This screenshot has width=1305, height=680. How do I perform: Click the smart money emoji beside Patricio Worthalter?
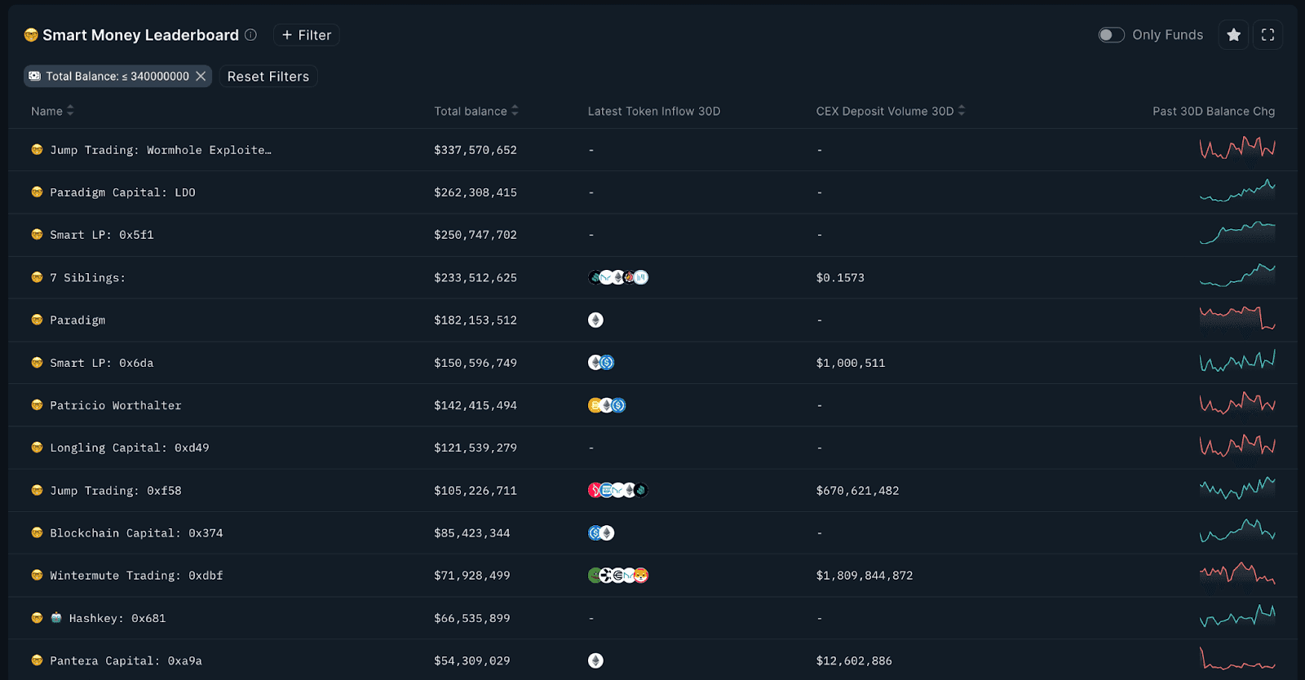[37, 405]
